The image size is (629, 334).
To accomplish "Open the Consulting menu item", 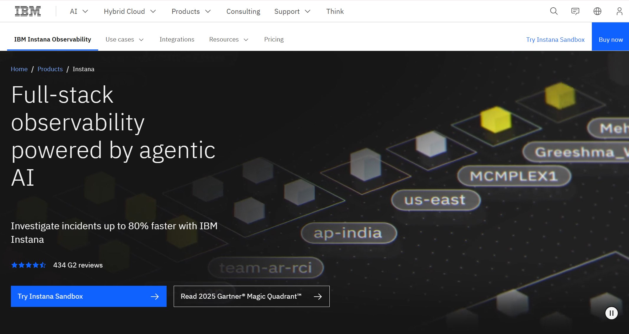I will click(x=243, y=11).
